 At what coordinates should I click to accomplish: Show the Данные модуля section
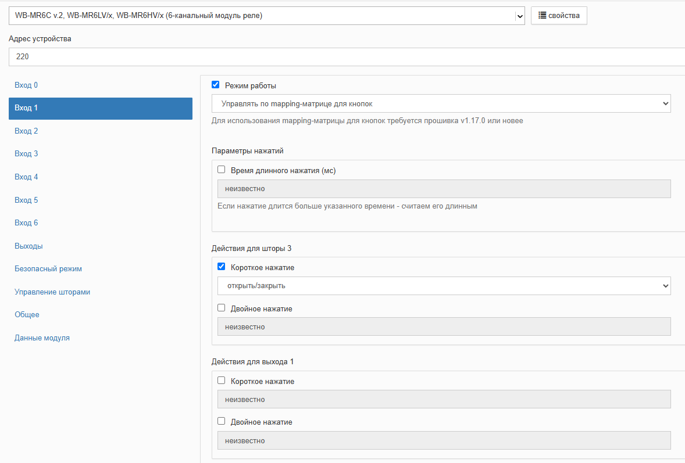click(42, 338)
